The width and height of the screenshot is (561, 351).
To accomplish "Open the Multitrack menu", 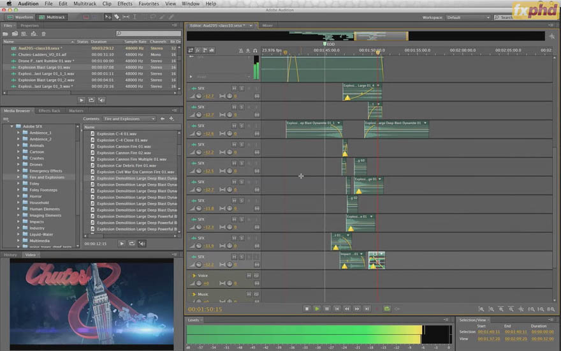I will (85, 4).
